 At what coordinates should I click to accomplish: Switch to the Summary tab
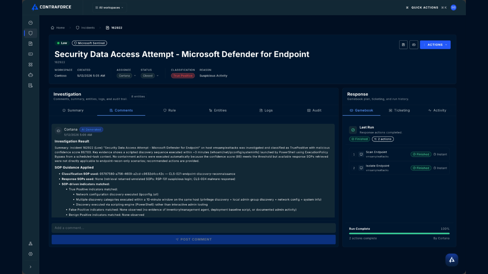(73, 110)
